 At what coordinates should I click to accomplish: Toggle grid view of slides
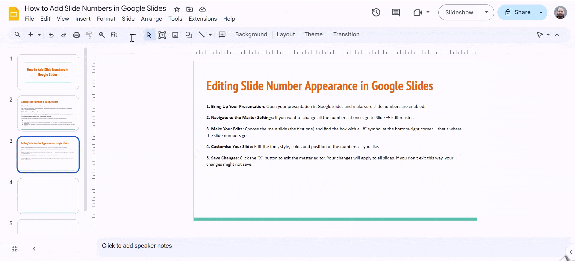click(x=14, y=248)
